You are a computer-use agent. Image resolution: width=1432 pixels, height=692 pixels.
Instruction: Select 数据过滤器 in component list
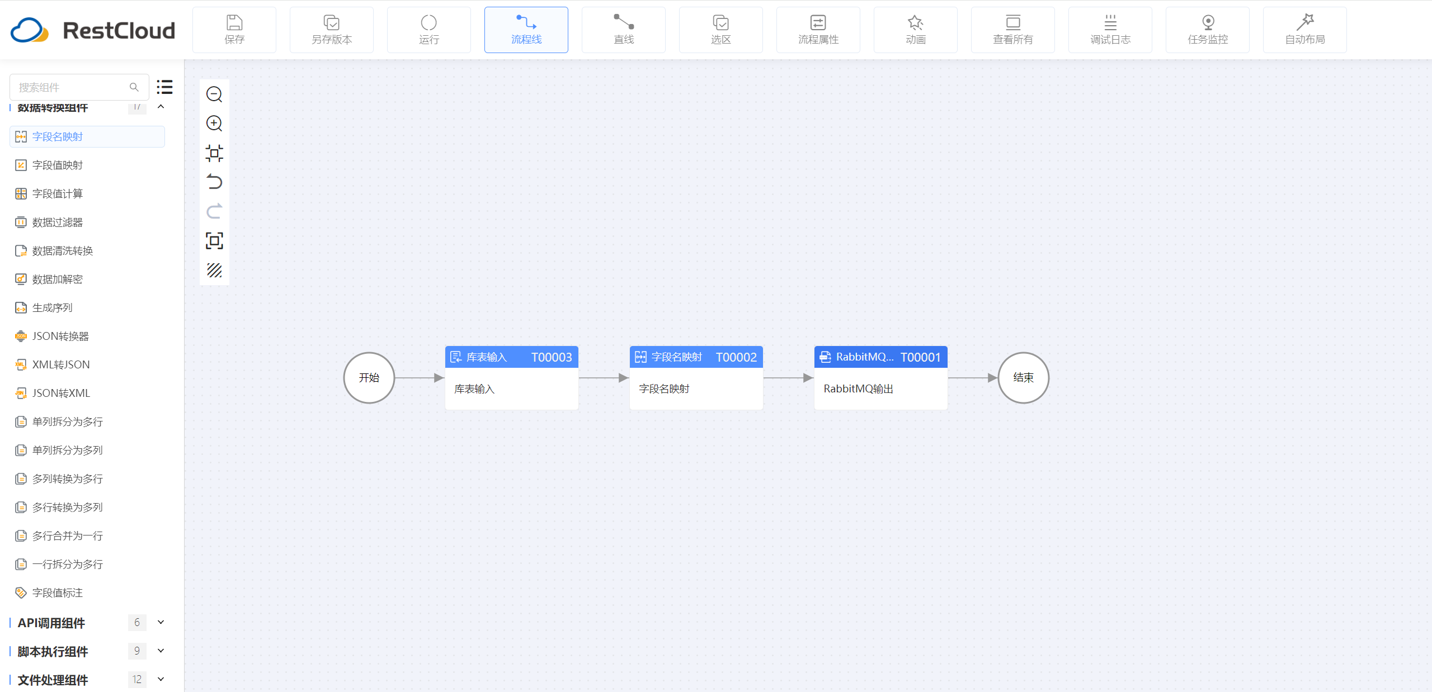click(57, 222)
